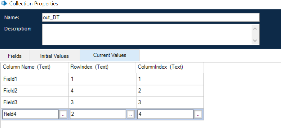Open the Initial Values tab
Image resolution: width=281 pixels, height=128 pixels.
[x=54, y=56]
